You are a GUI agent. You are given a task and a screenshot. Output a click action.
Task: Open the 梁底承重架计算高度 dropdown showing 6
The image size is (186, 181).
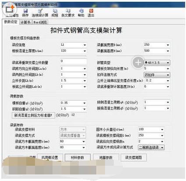[157, 86]
